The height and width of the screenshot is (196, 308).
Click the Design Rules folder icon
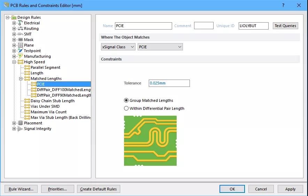tap(14, 17)
